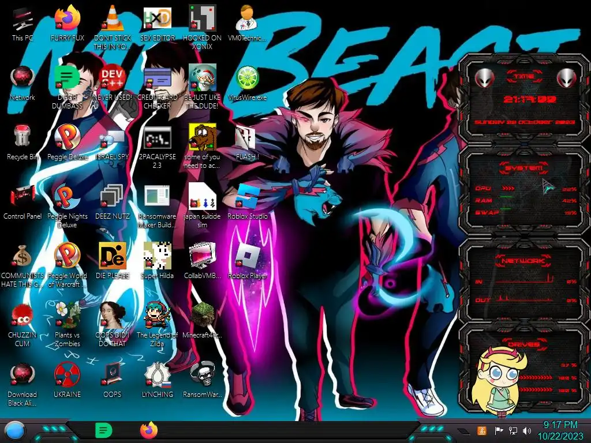
Task: Open the network tray icon
Action: 513,430
